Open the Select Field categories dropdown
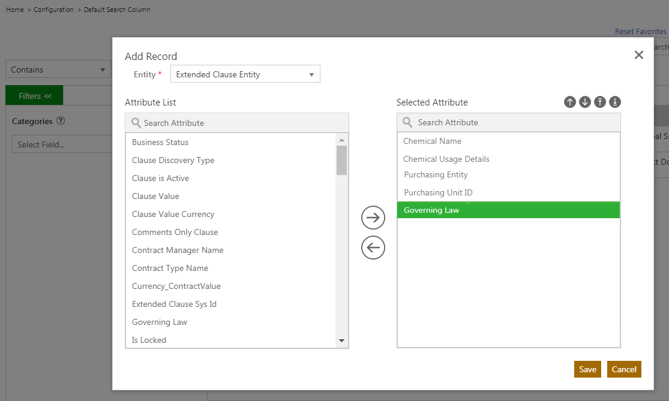 click(x=60, y=144)
